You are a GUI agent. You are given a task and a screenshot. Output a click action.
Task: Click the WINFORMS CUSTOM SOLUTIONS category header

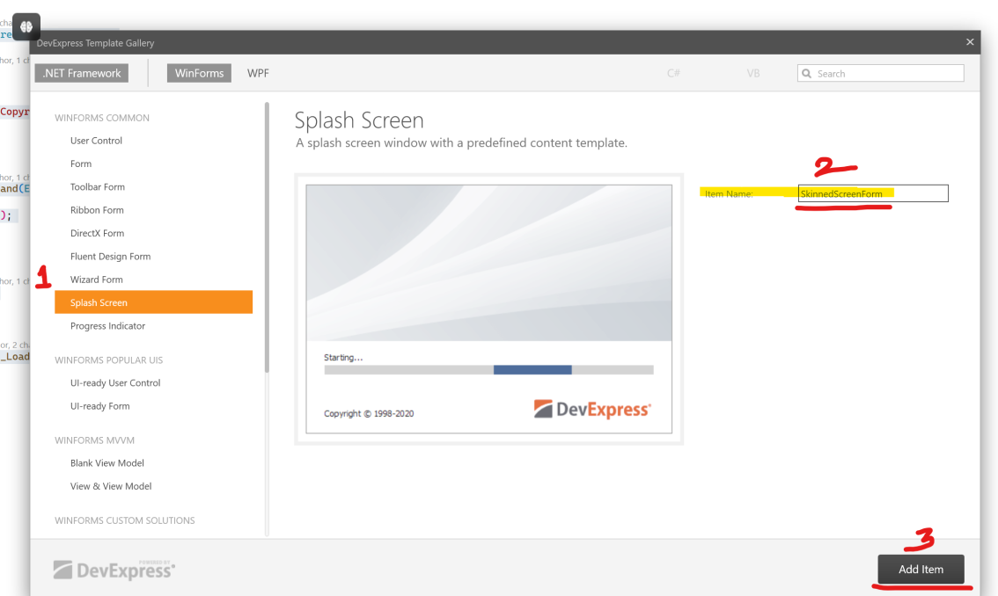[x=125, y=520]
